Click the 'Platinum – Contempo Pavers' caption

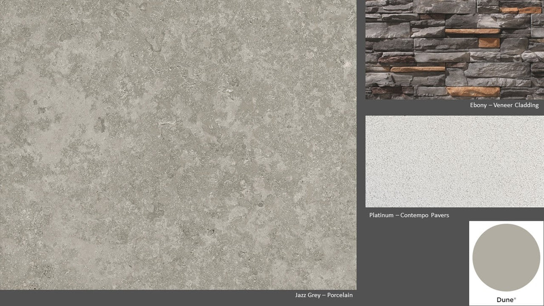pos(409,215)
